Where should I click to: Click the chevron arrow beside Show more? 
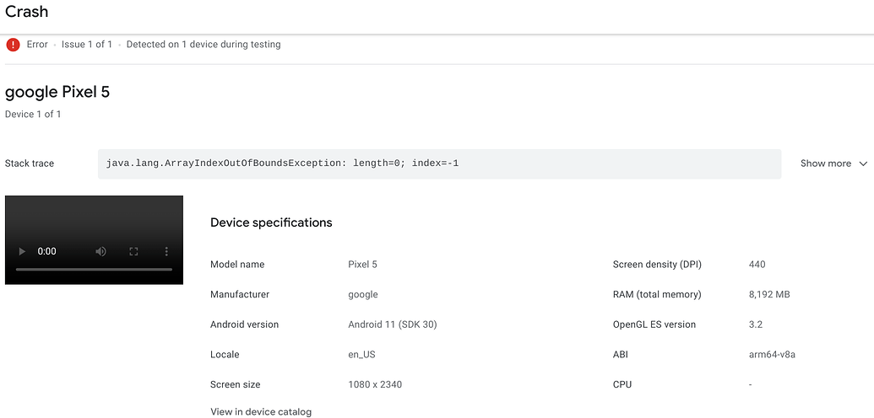tap(863, 163)
